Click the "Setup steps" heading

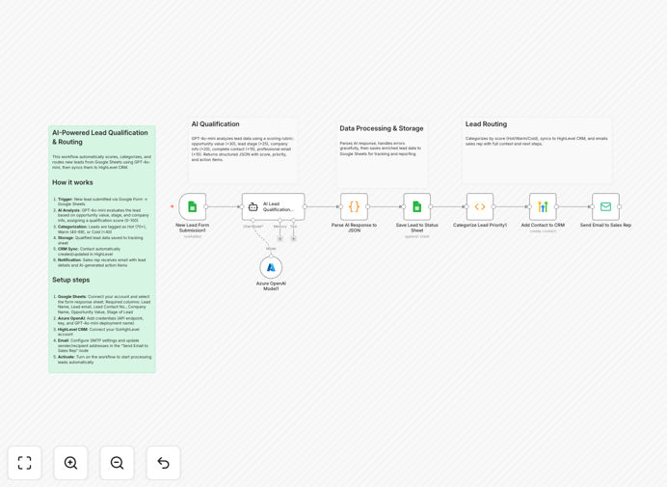pos(71,280)
